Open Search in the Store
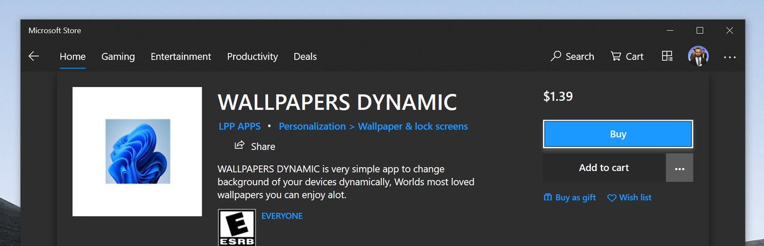This screenshot has width=764, height=246. [x=572, y=57]
